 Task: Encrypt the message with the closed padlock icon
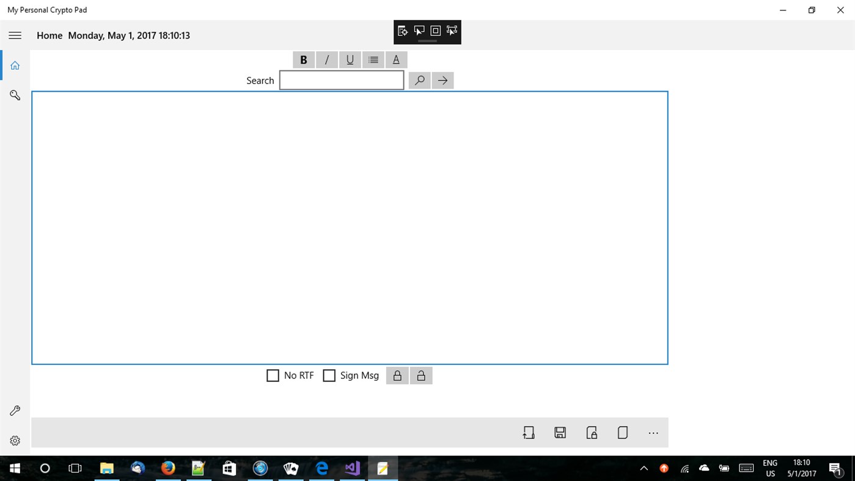[x=397, y=375]
